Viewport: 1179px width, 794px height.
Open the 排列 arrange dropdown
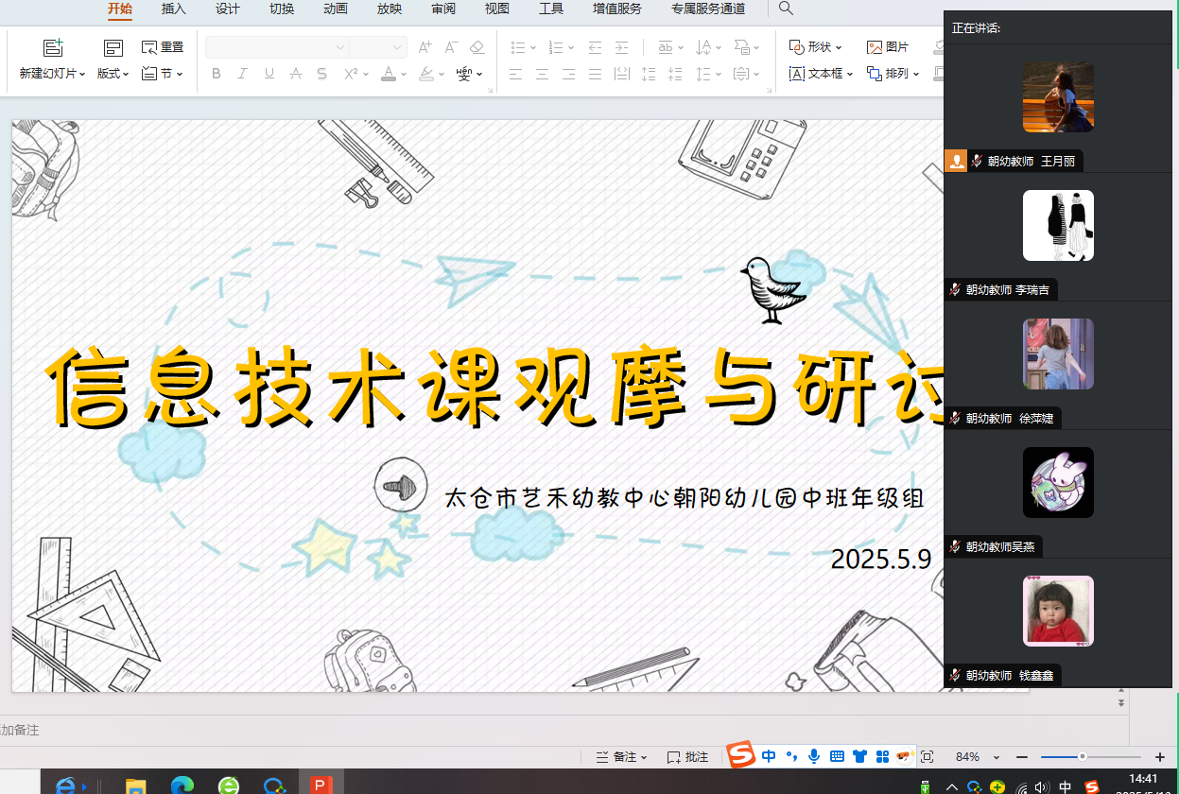(x=893, y=73)
